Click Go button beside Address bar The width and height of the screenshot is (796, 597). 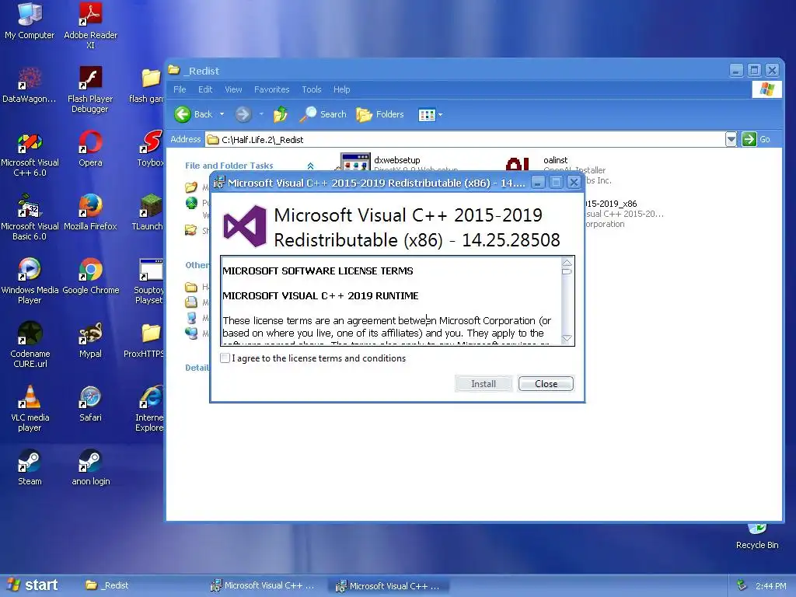tap(756, 139)
